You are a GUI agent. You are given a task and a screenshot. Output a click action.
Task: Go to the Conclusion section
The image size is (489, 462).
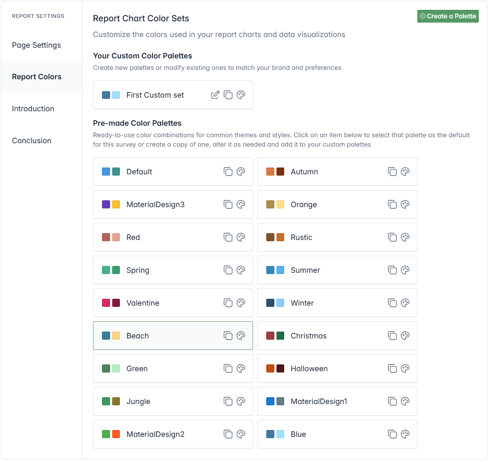[32, 141]
